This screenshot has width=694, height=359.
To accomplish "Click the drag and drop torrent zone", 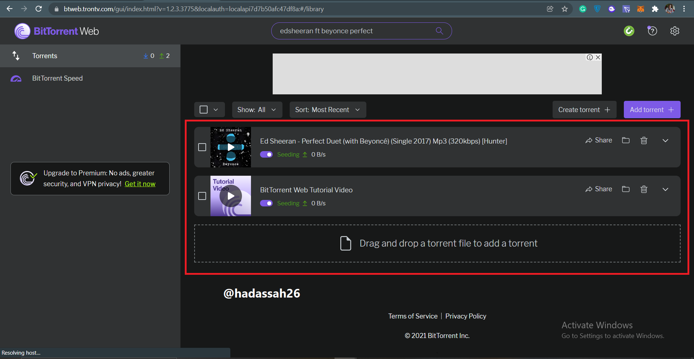I will 437,244.
